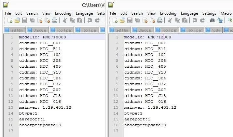This screenshot has height=137, width=233.
Task: Click empty line 17 in right window editor
Action: tap(178, 131)
